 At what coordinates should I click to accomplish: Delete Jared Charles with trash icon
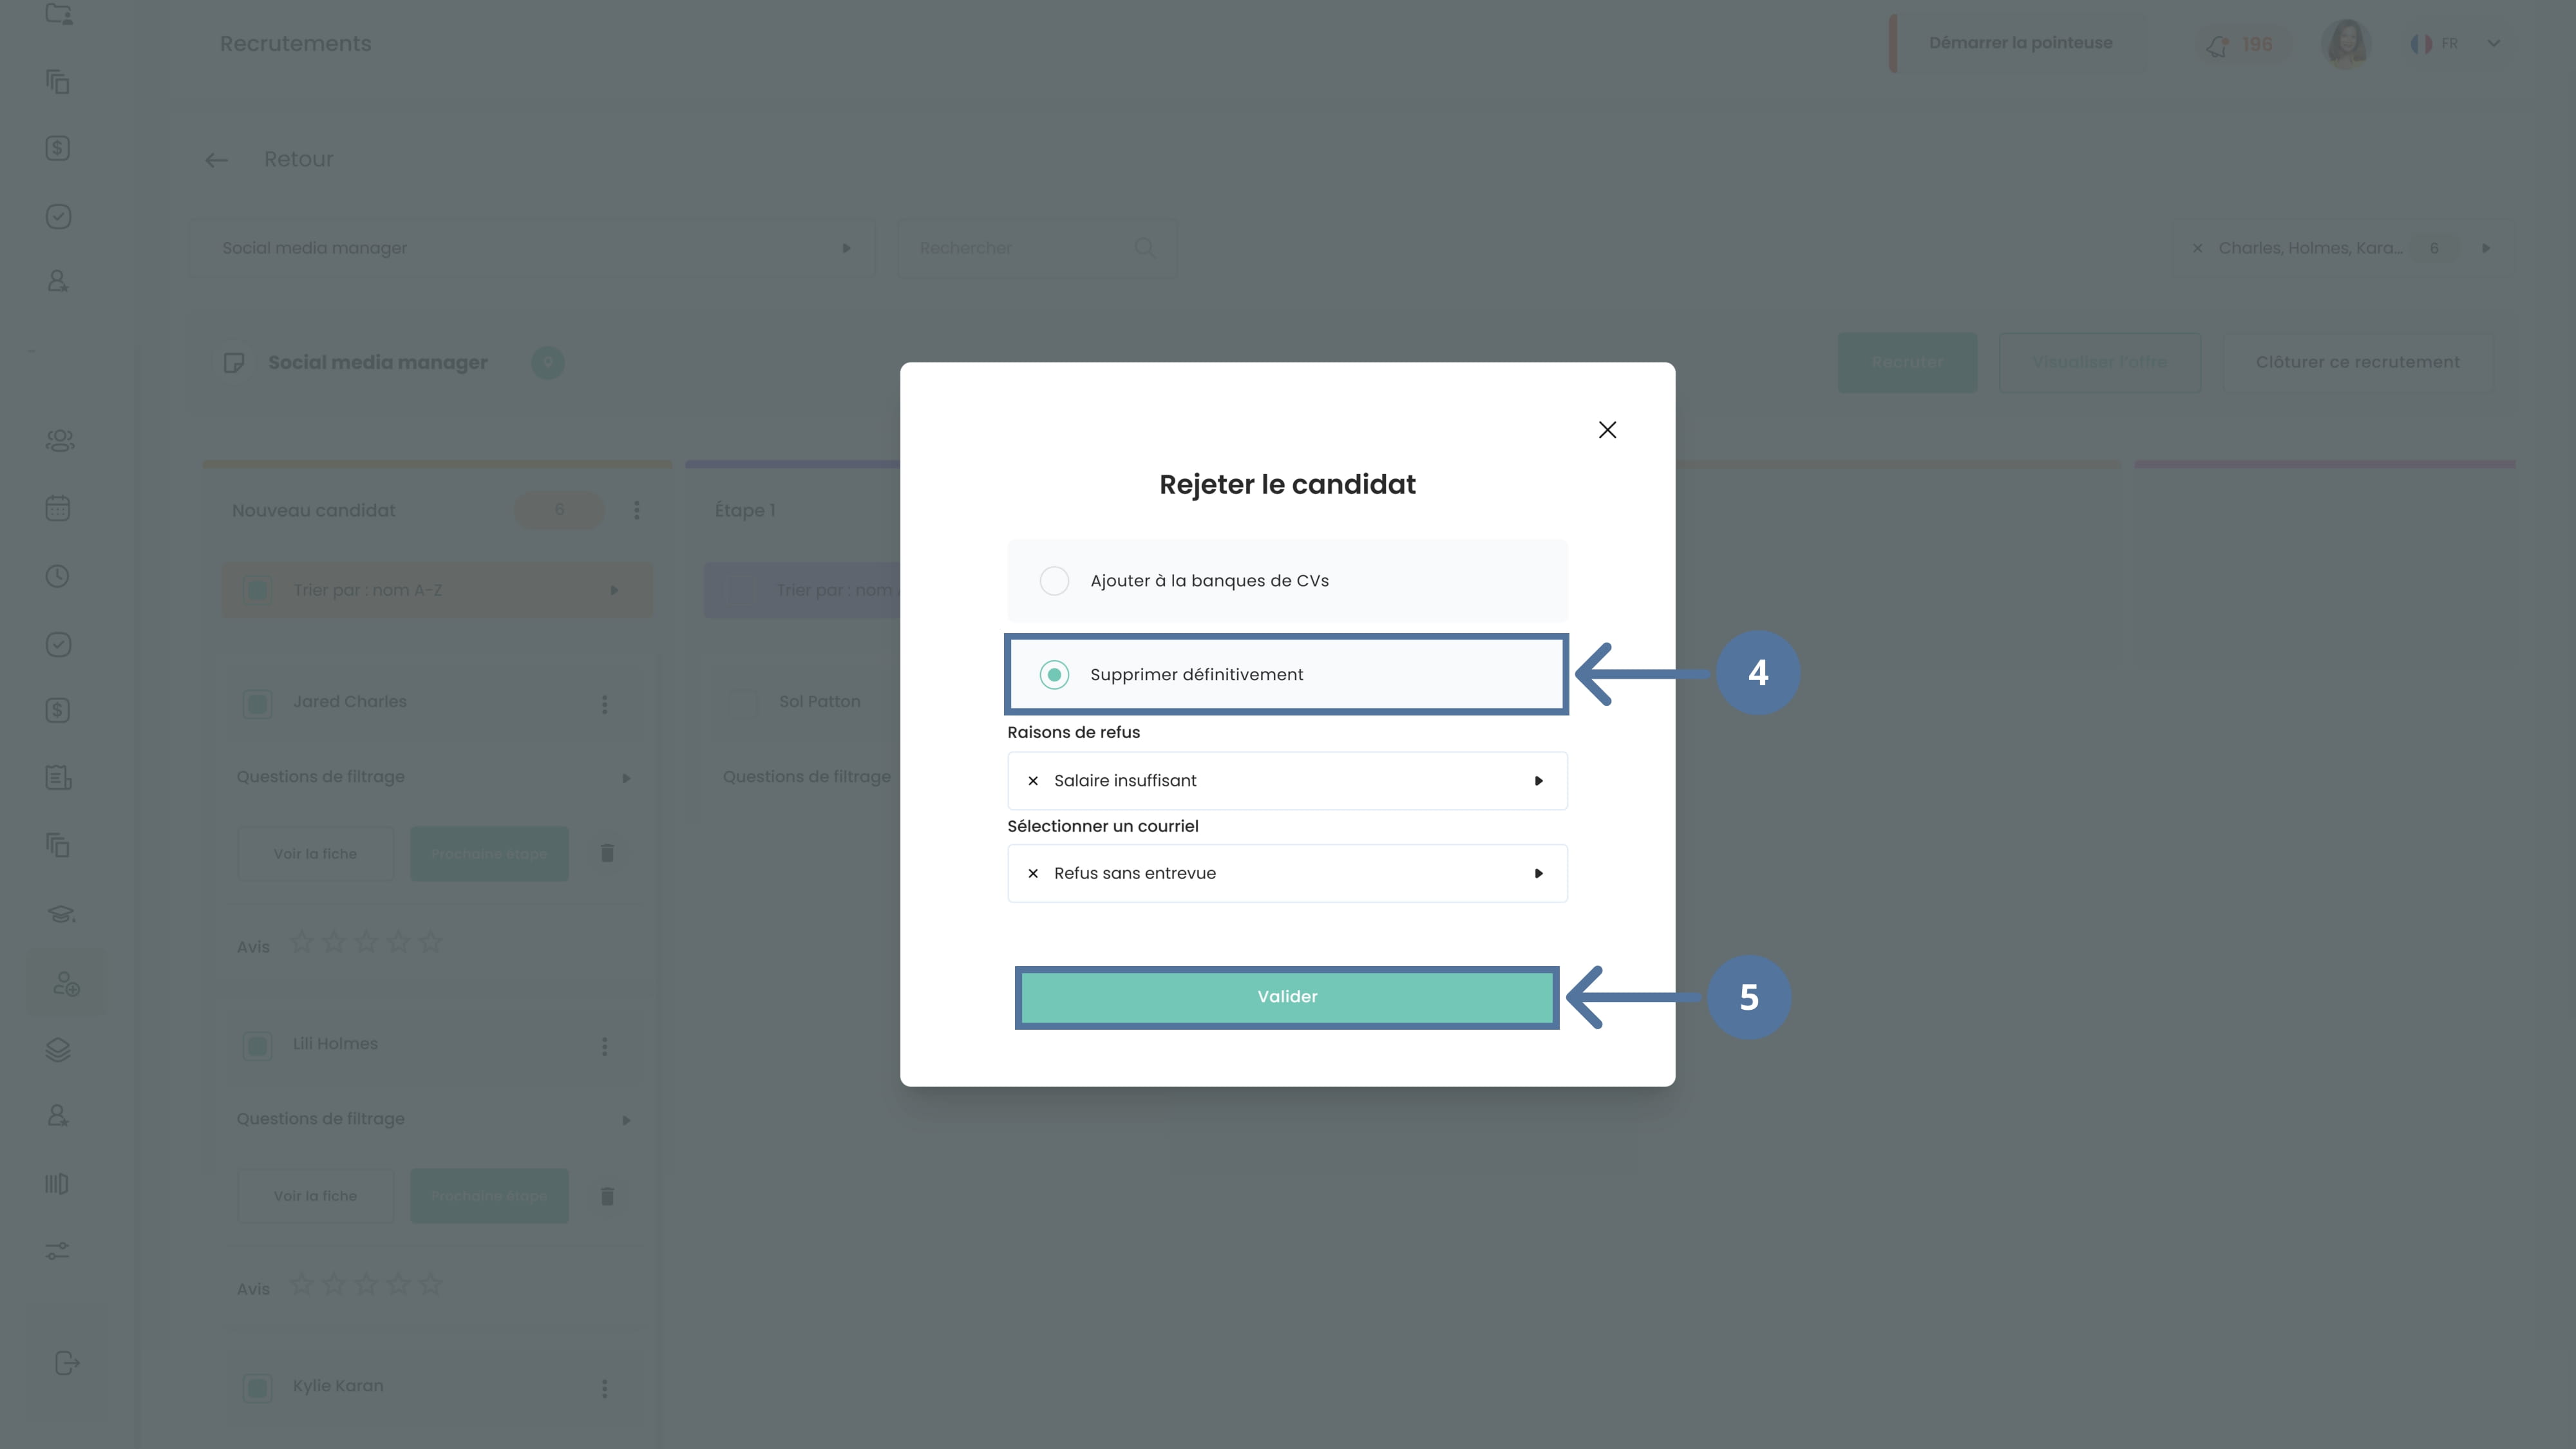pyautogui.click(x=607, y=853)
